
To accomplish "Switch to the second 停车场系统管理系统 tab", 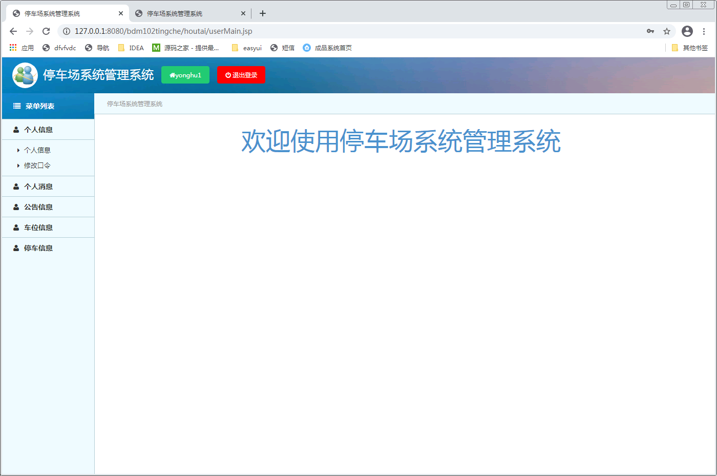I will [x=190, y=13].
